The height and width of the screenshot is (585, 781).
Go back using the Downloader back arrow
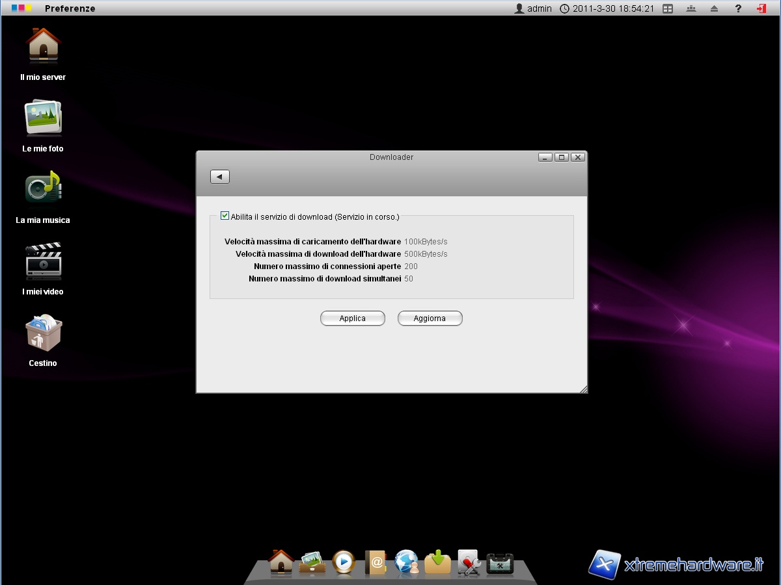220,177
